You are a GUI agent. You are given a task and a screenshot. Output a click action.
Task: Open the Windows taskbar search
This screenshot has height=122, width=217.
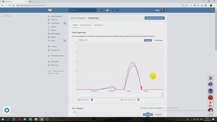tap(8, 119)
